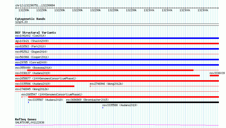Select the dgv103n21 (Shaikh2009) red bar
226x128 pixels.
click(117, 44)
